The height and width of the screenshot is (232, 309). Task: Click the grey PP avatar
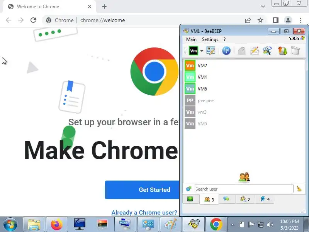190,101
